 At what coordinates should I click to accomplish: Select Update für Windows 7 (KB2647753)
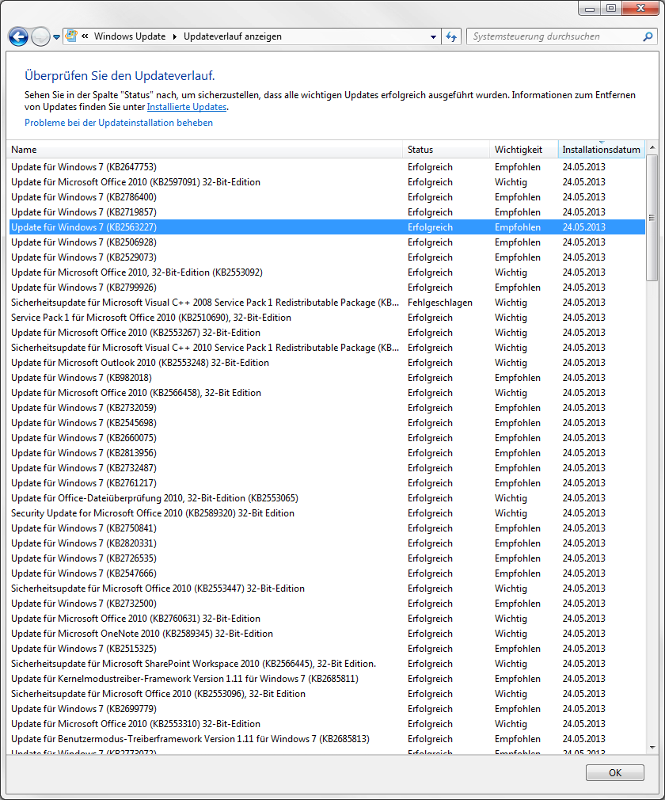tap(328, 167)
